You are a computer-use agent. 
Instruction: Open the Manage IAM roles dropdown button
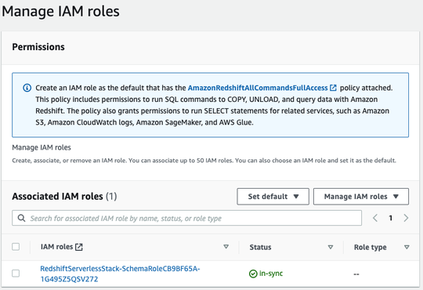(x=361, y=197)
